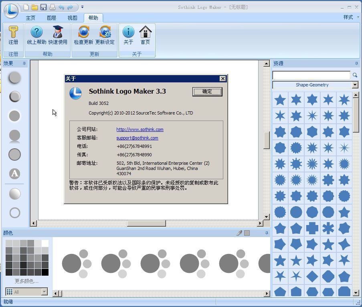Image resolution: width=362 pixels, height=307 pixels.
Task: Switch to the Layer ribbon tab
Action: click(x=51, y=18)
